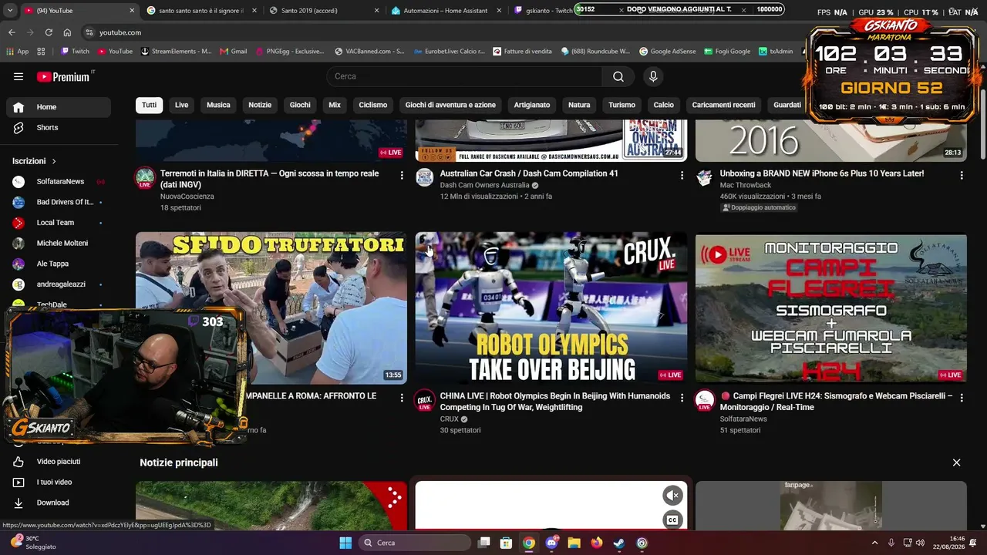Open the Bad Drivers Of It... subscription
The height and width of the screenshot is (555, 987).
point(59,202)
